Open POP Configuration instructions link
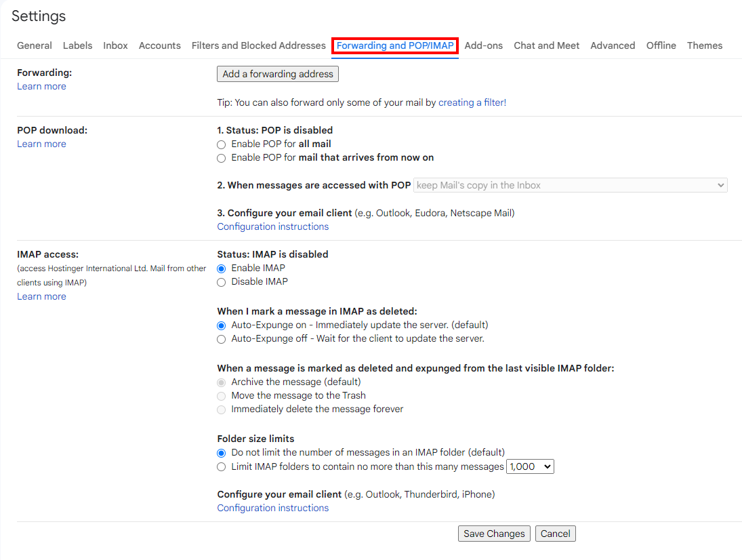Screen dimensions: 742x560 273,226
